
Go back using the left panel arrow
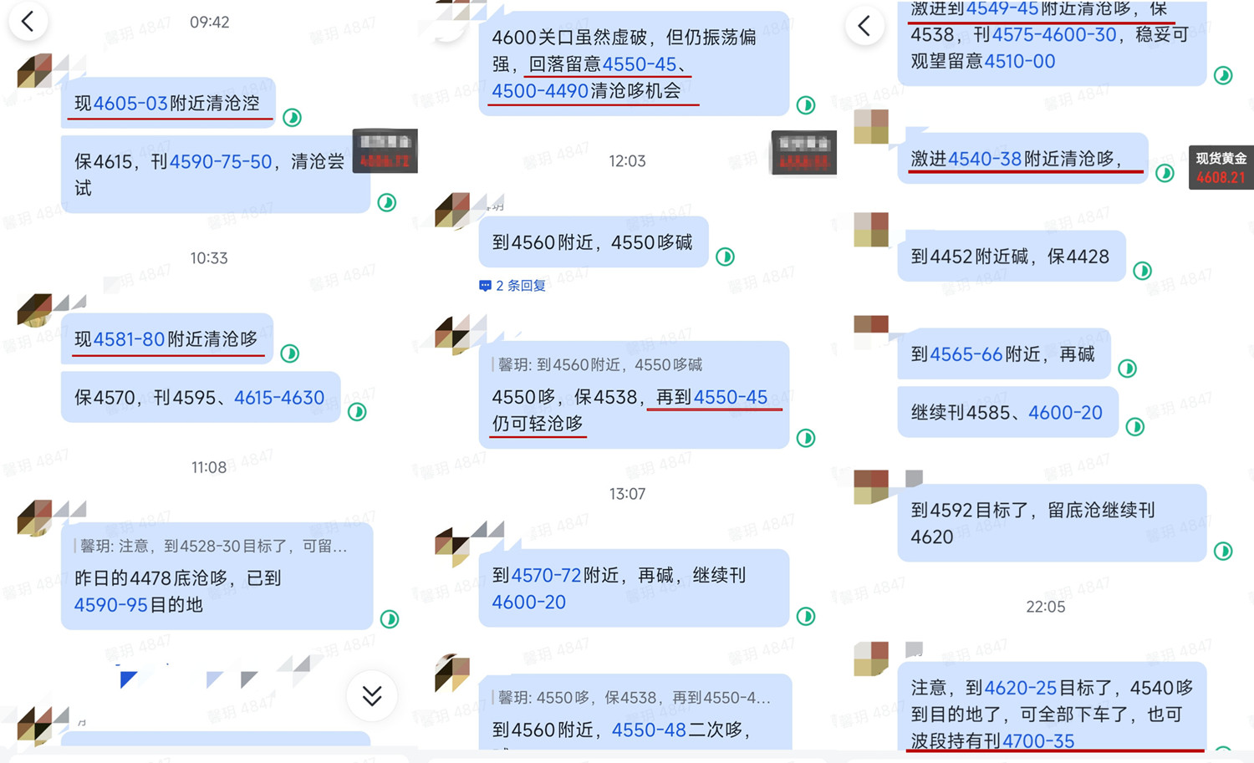28,22
